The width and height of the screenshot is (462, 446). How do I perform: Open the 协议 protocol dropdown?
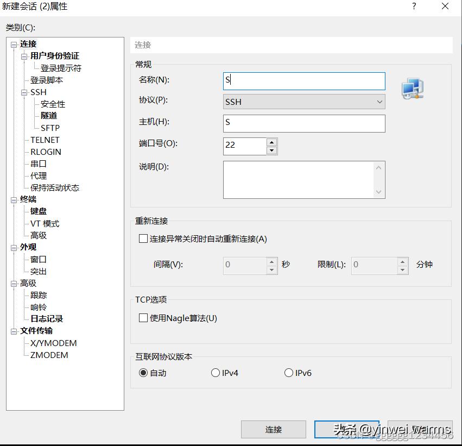click(379, 102)
